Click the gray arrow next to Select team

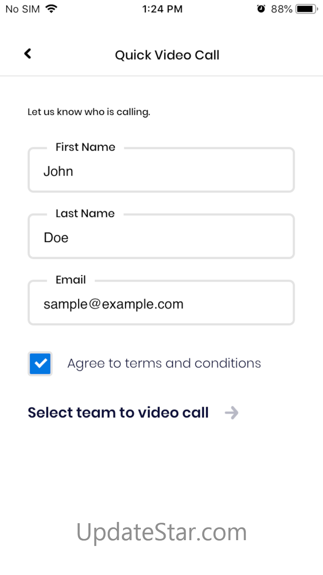pyautogui.click(x=231, y=413)
